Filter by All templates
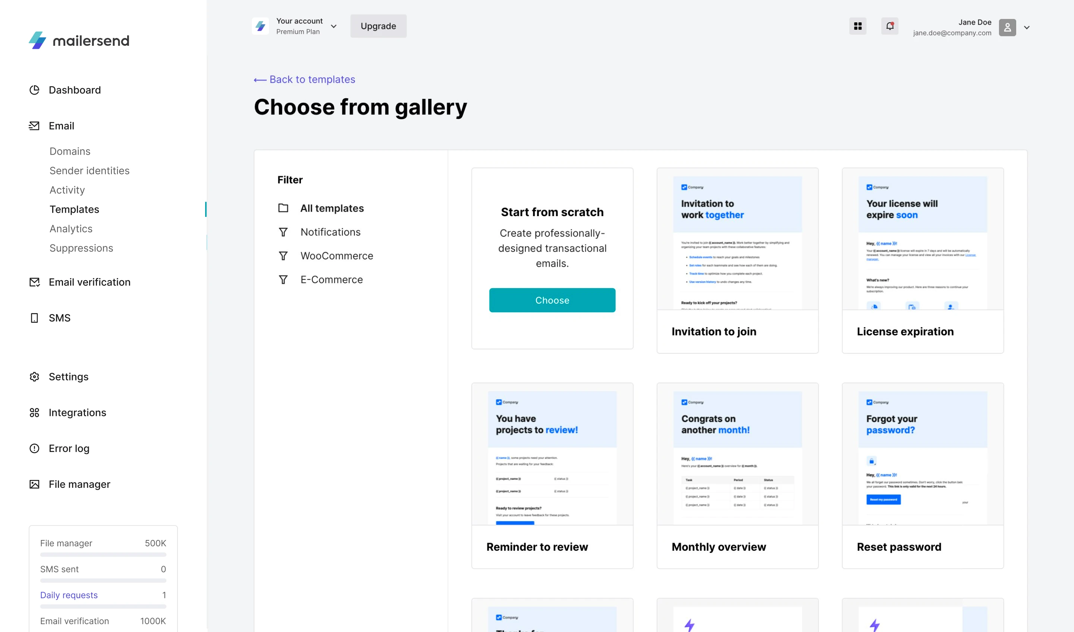The image size is (1074, 632). tap(332, 208)
